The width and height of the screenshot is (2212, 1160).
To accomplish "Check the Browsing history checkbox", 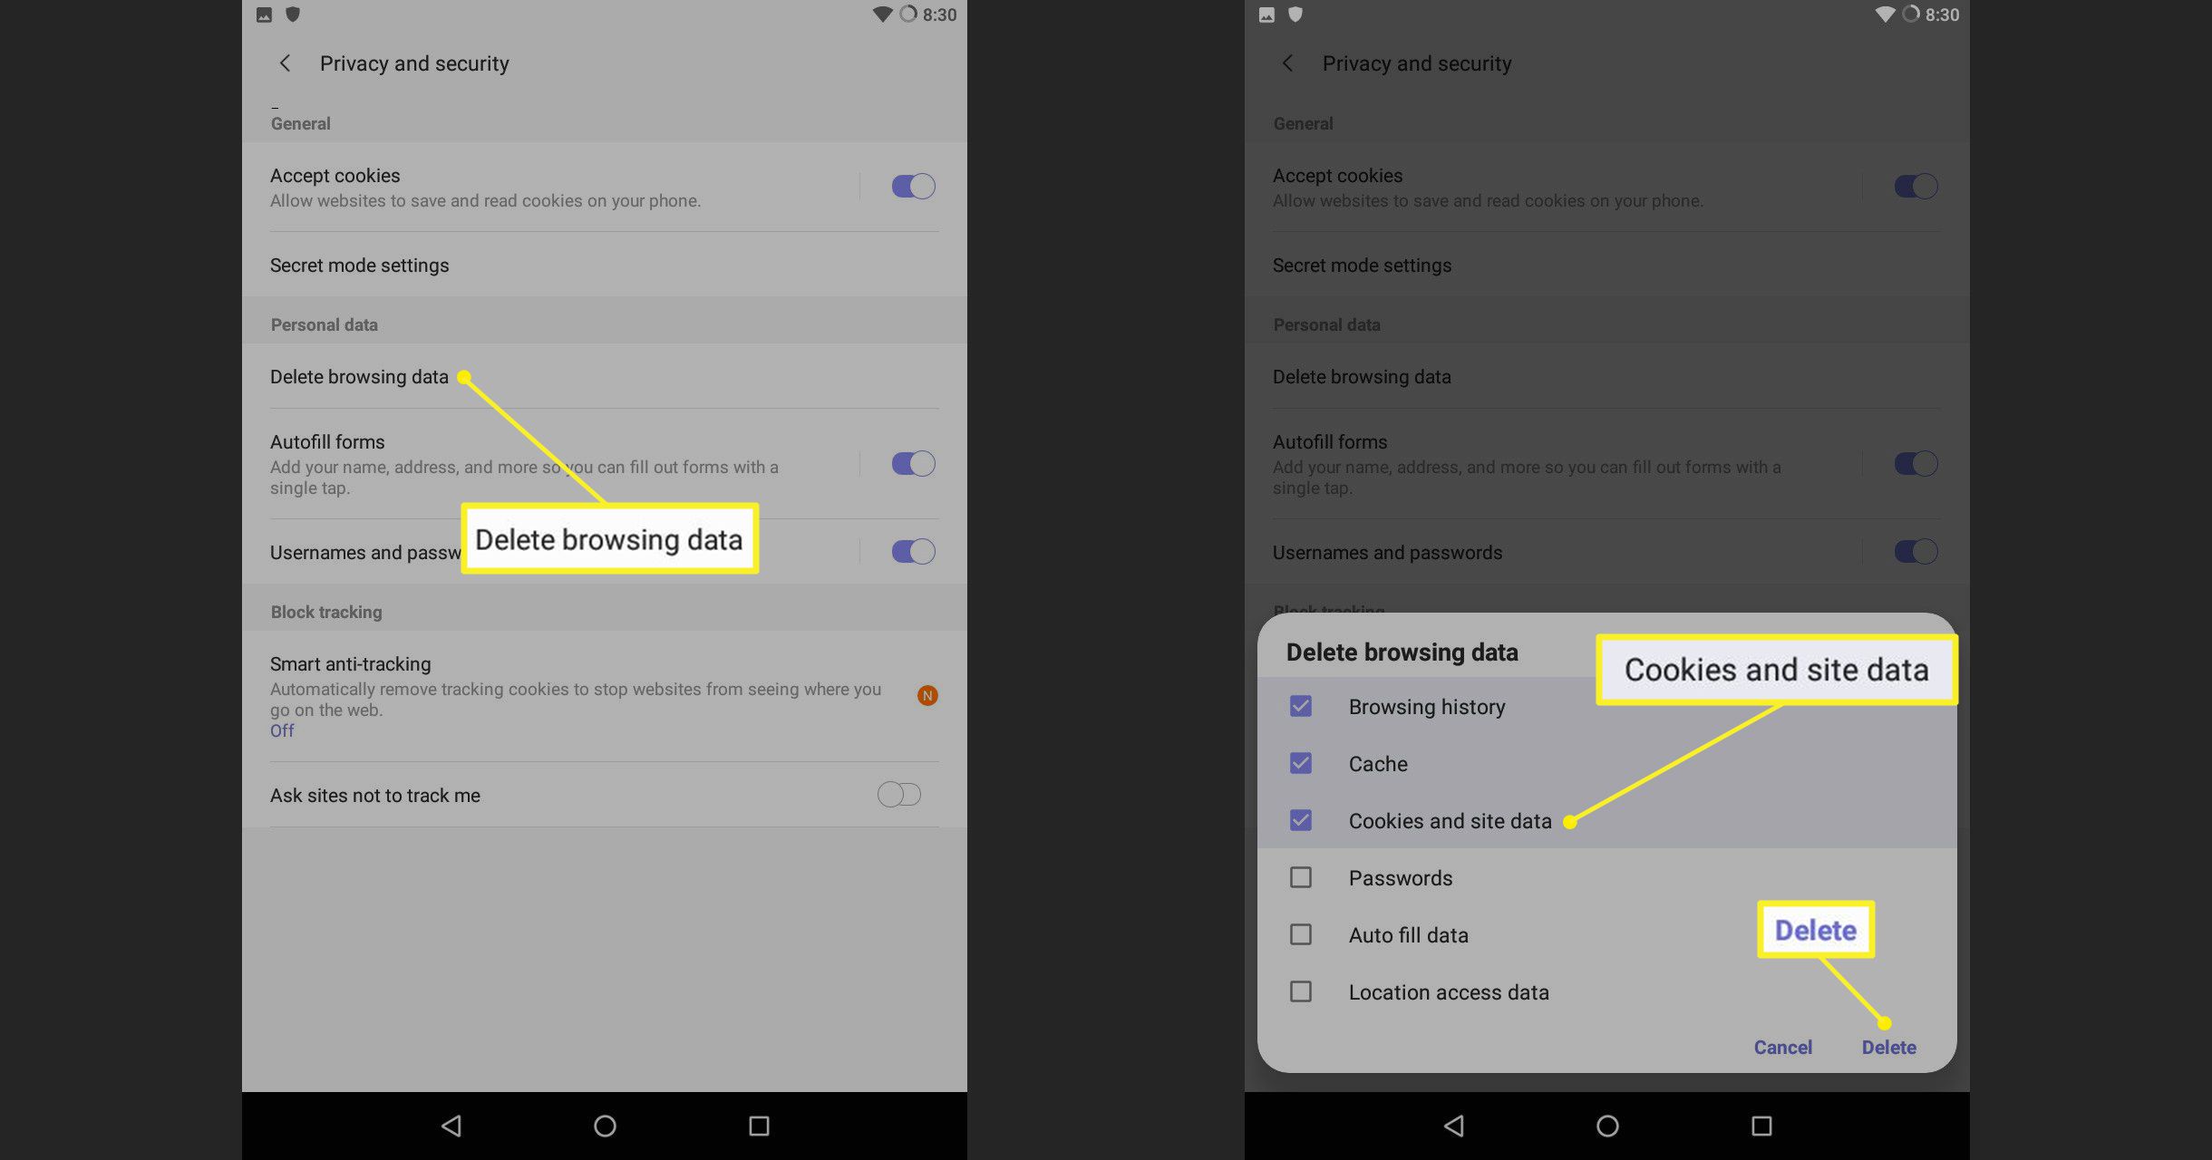I will 1301,707.
